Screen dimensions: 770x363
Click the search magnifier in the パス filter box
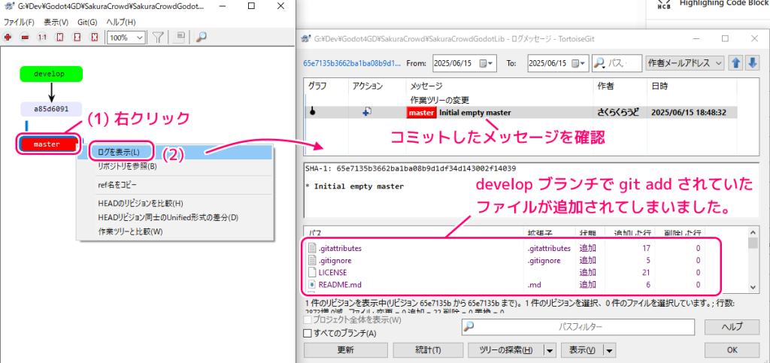[x=599, y=63]
